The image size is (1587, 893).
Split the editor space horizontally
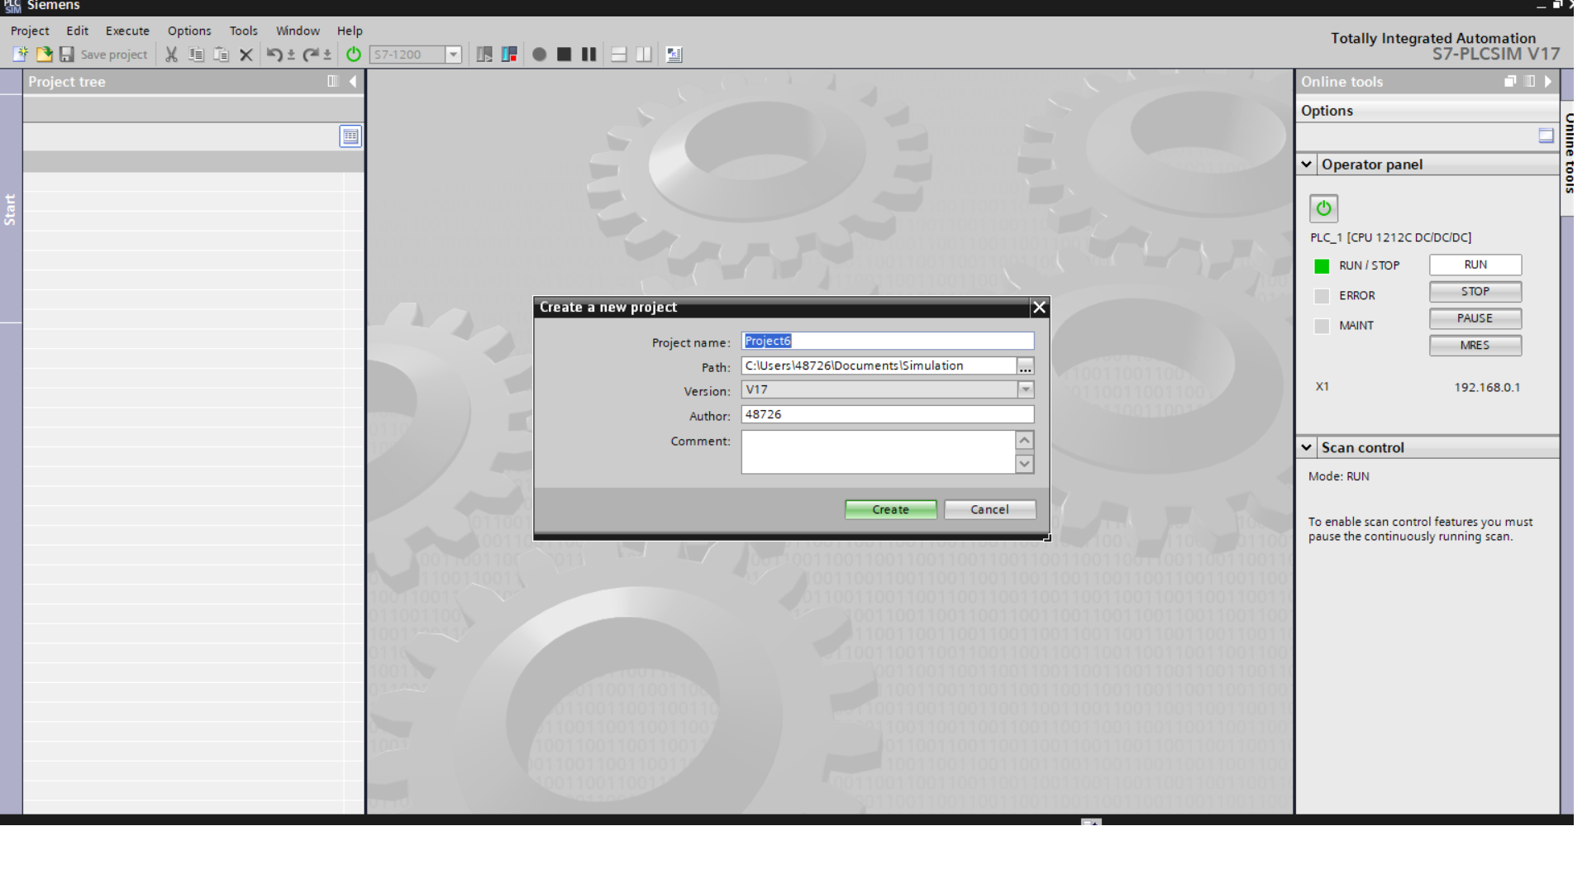(x=618, y=55)
